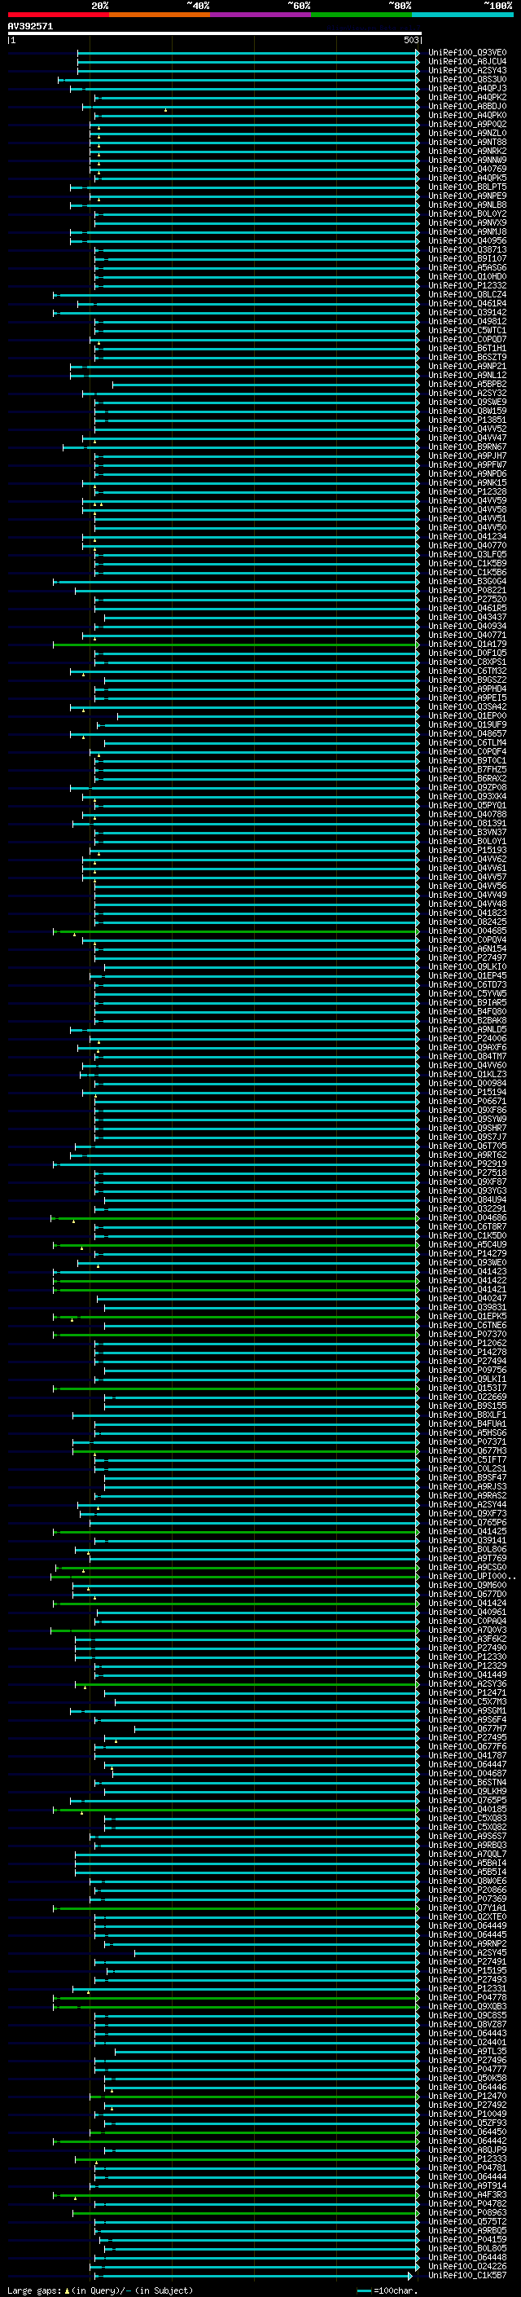Select the UniRef100_P04778 entry
This screenshot has width=521, height=2297.
click(x=467, y=1997)
